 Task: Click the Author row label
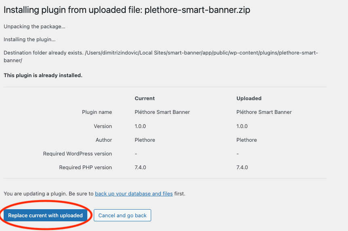[104, 140]
